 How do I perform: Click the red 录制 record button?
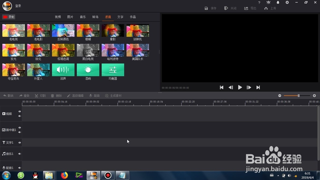click(9, 17)
